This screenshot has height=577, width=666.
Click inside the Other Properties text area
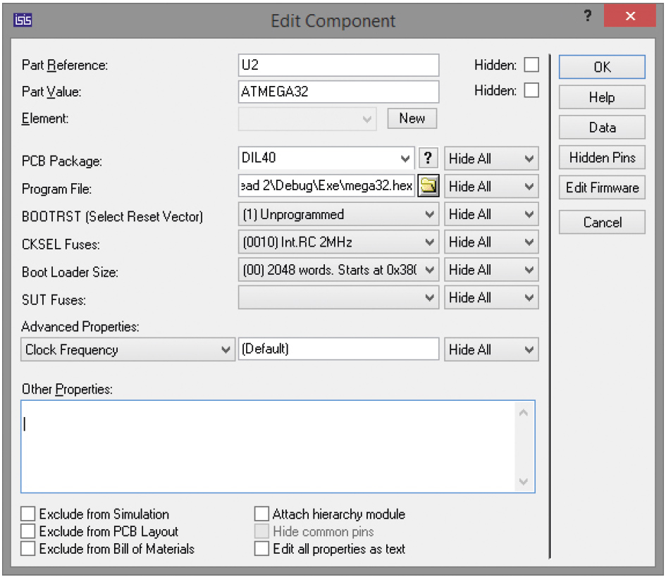269,446
